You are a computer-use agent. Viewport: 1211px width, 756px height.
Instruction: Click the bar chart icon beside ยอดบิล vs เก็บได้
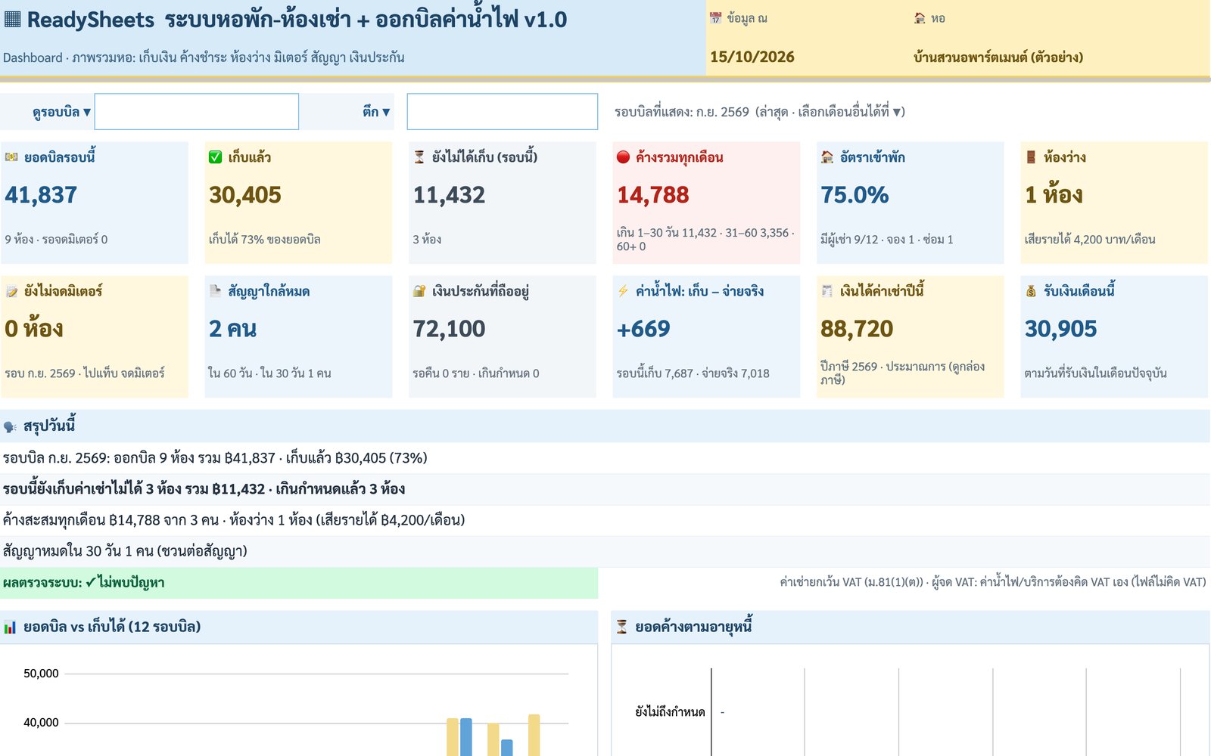point(10,627)
